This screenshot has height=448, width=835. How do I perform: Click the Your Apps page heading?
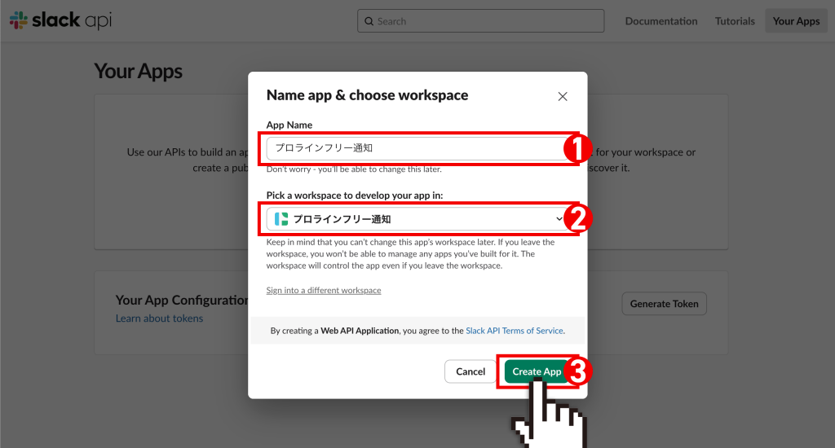click(139, 72)
